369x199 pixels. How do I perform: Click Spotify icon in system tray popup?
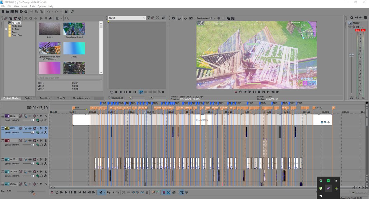point(328,181)
